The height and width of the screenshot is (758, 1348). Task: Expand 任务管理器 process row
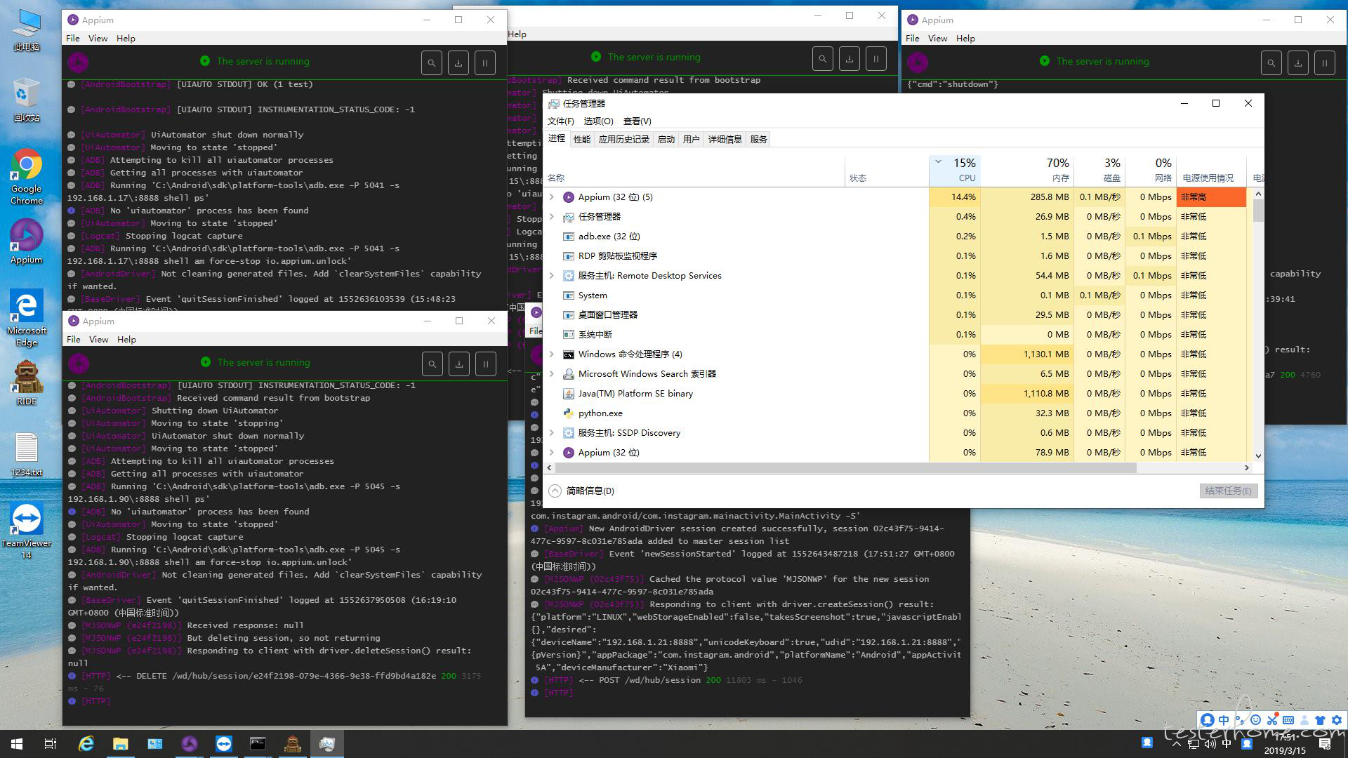pyautogui.click(x=552, y=217)
